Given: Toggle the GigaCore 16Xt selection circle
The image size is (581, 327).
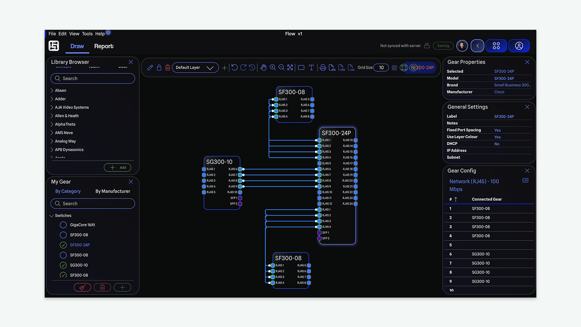Looking at the screenshot, I should (63, 225).
